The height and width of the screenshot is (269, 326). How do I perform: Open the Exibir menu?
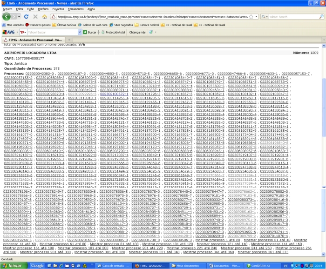pos(30,9)
